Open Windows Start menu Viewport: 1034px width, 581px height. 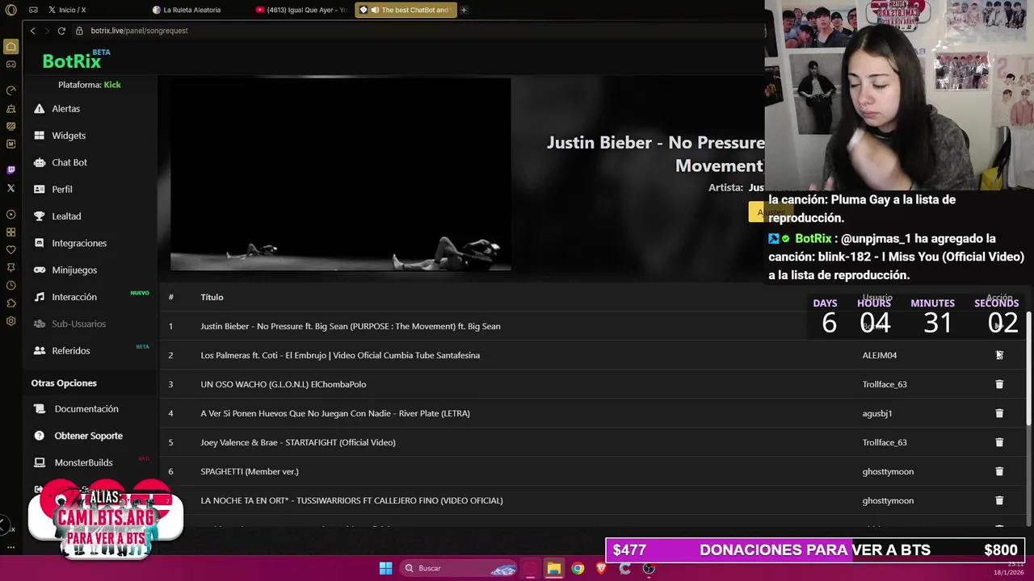coord(385,568)
